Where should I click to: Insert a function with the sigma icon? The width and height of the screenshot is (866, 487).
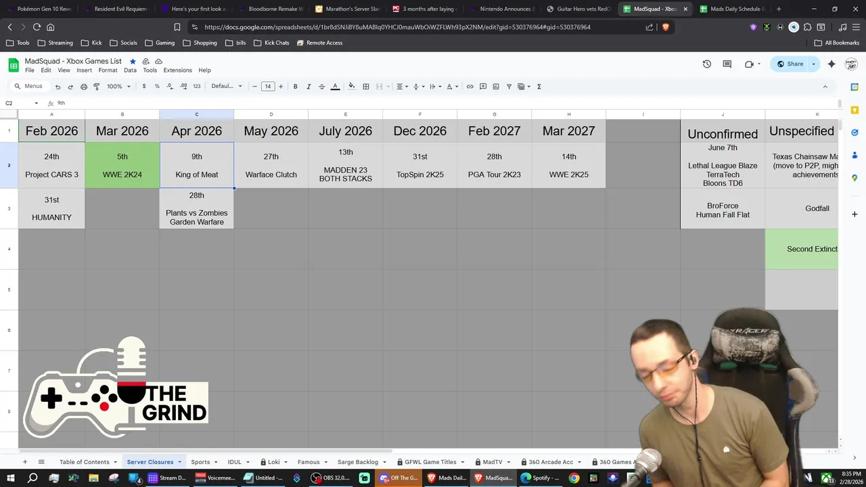[x=539, y=87]
